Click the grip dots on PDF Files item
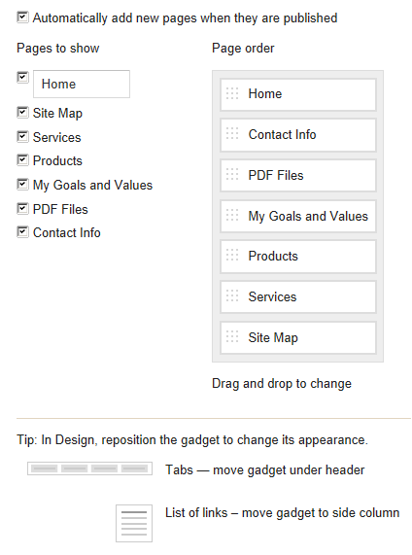 pyautogui.click(x=232, y=175)
